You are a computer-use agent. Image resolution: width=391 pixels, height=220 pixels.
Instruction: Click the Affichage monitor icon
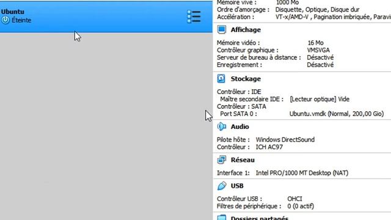221,30
